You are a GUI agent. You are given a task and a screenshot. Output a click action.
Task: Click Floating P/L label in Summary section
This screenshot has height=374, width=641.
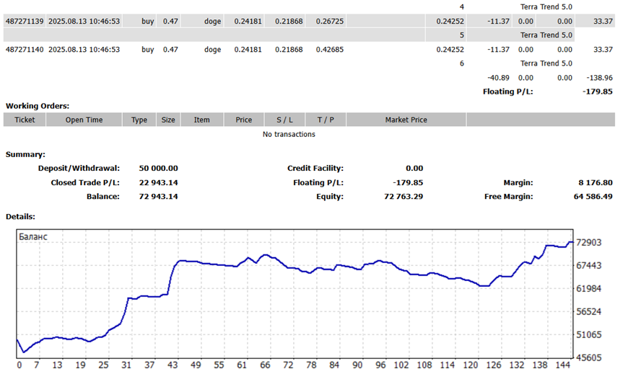(x=318, y=182)
